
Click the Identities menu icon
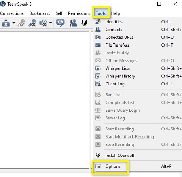[98, 21]
